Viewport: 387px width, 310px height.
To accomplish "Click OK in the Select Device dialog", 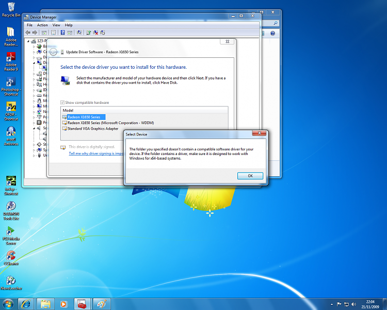I will tap(250, 176).
